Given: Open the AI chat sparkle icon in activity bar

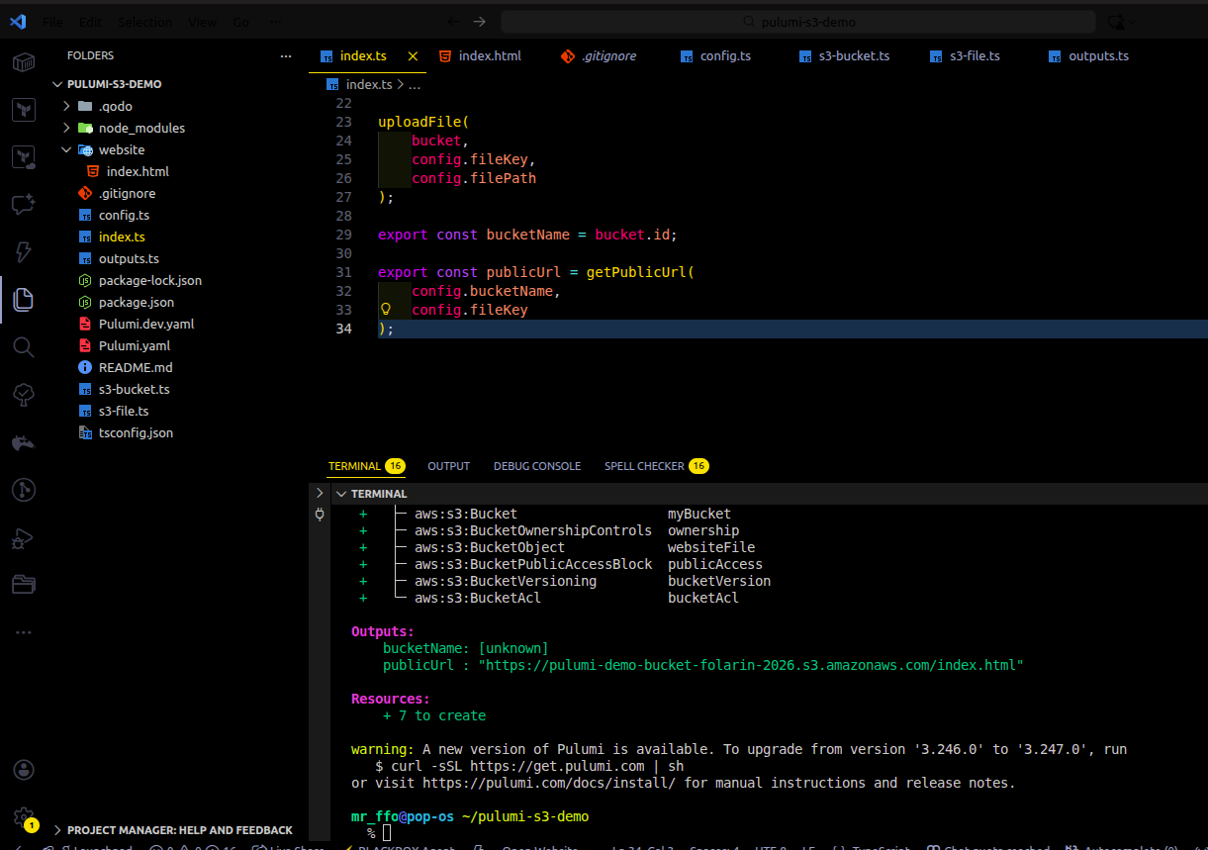Looking at the screenshot, I should [24, 205].
